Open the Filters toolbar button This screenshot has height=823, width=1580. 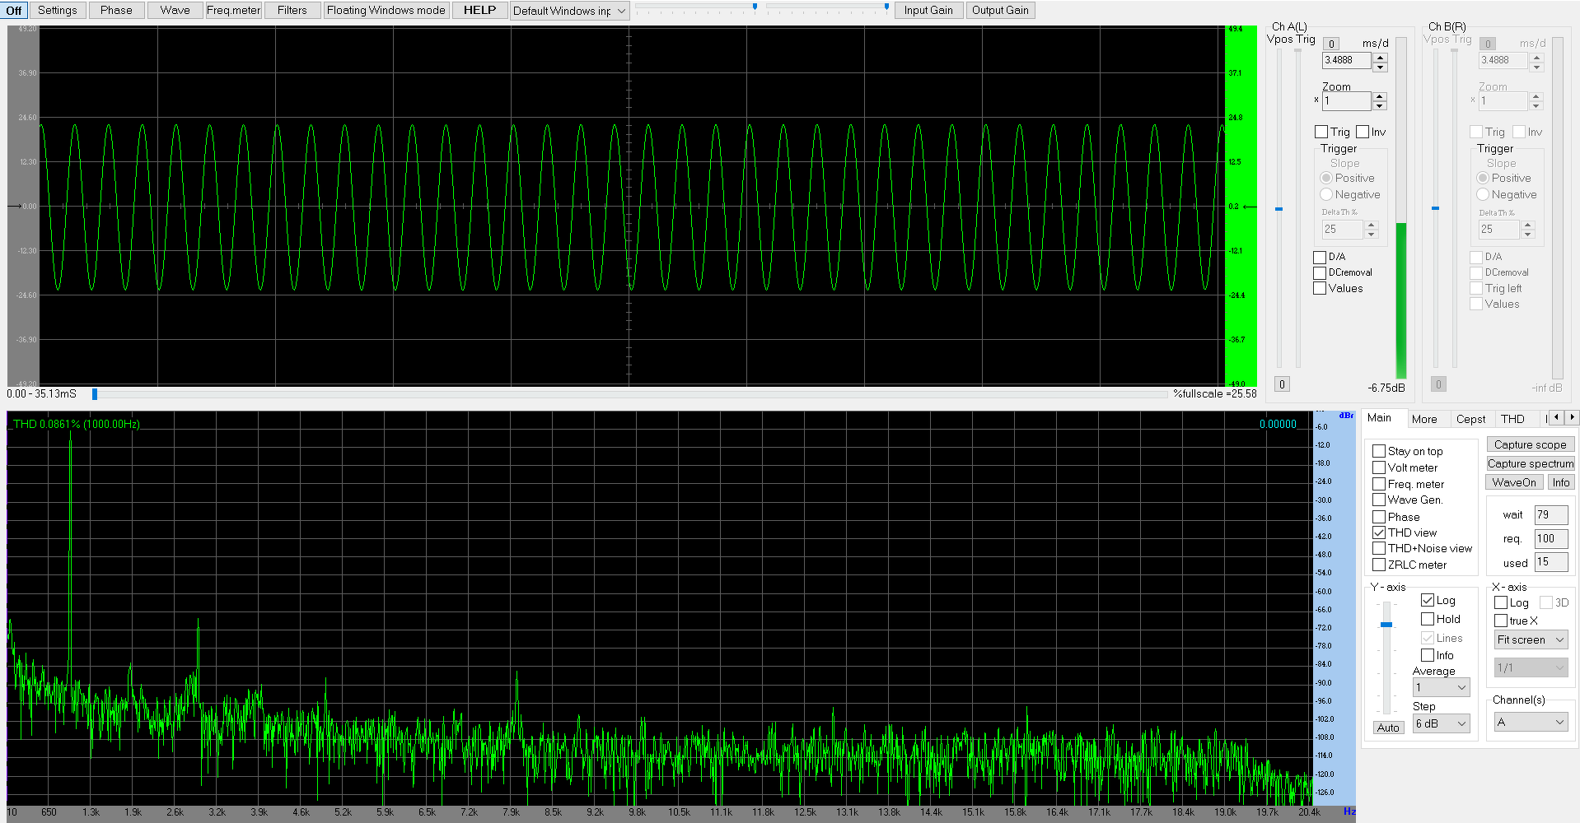(292, 10)
